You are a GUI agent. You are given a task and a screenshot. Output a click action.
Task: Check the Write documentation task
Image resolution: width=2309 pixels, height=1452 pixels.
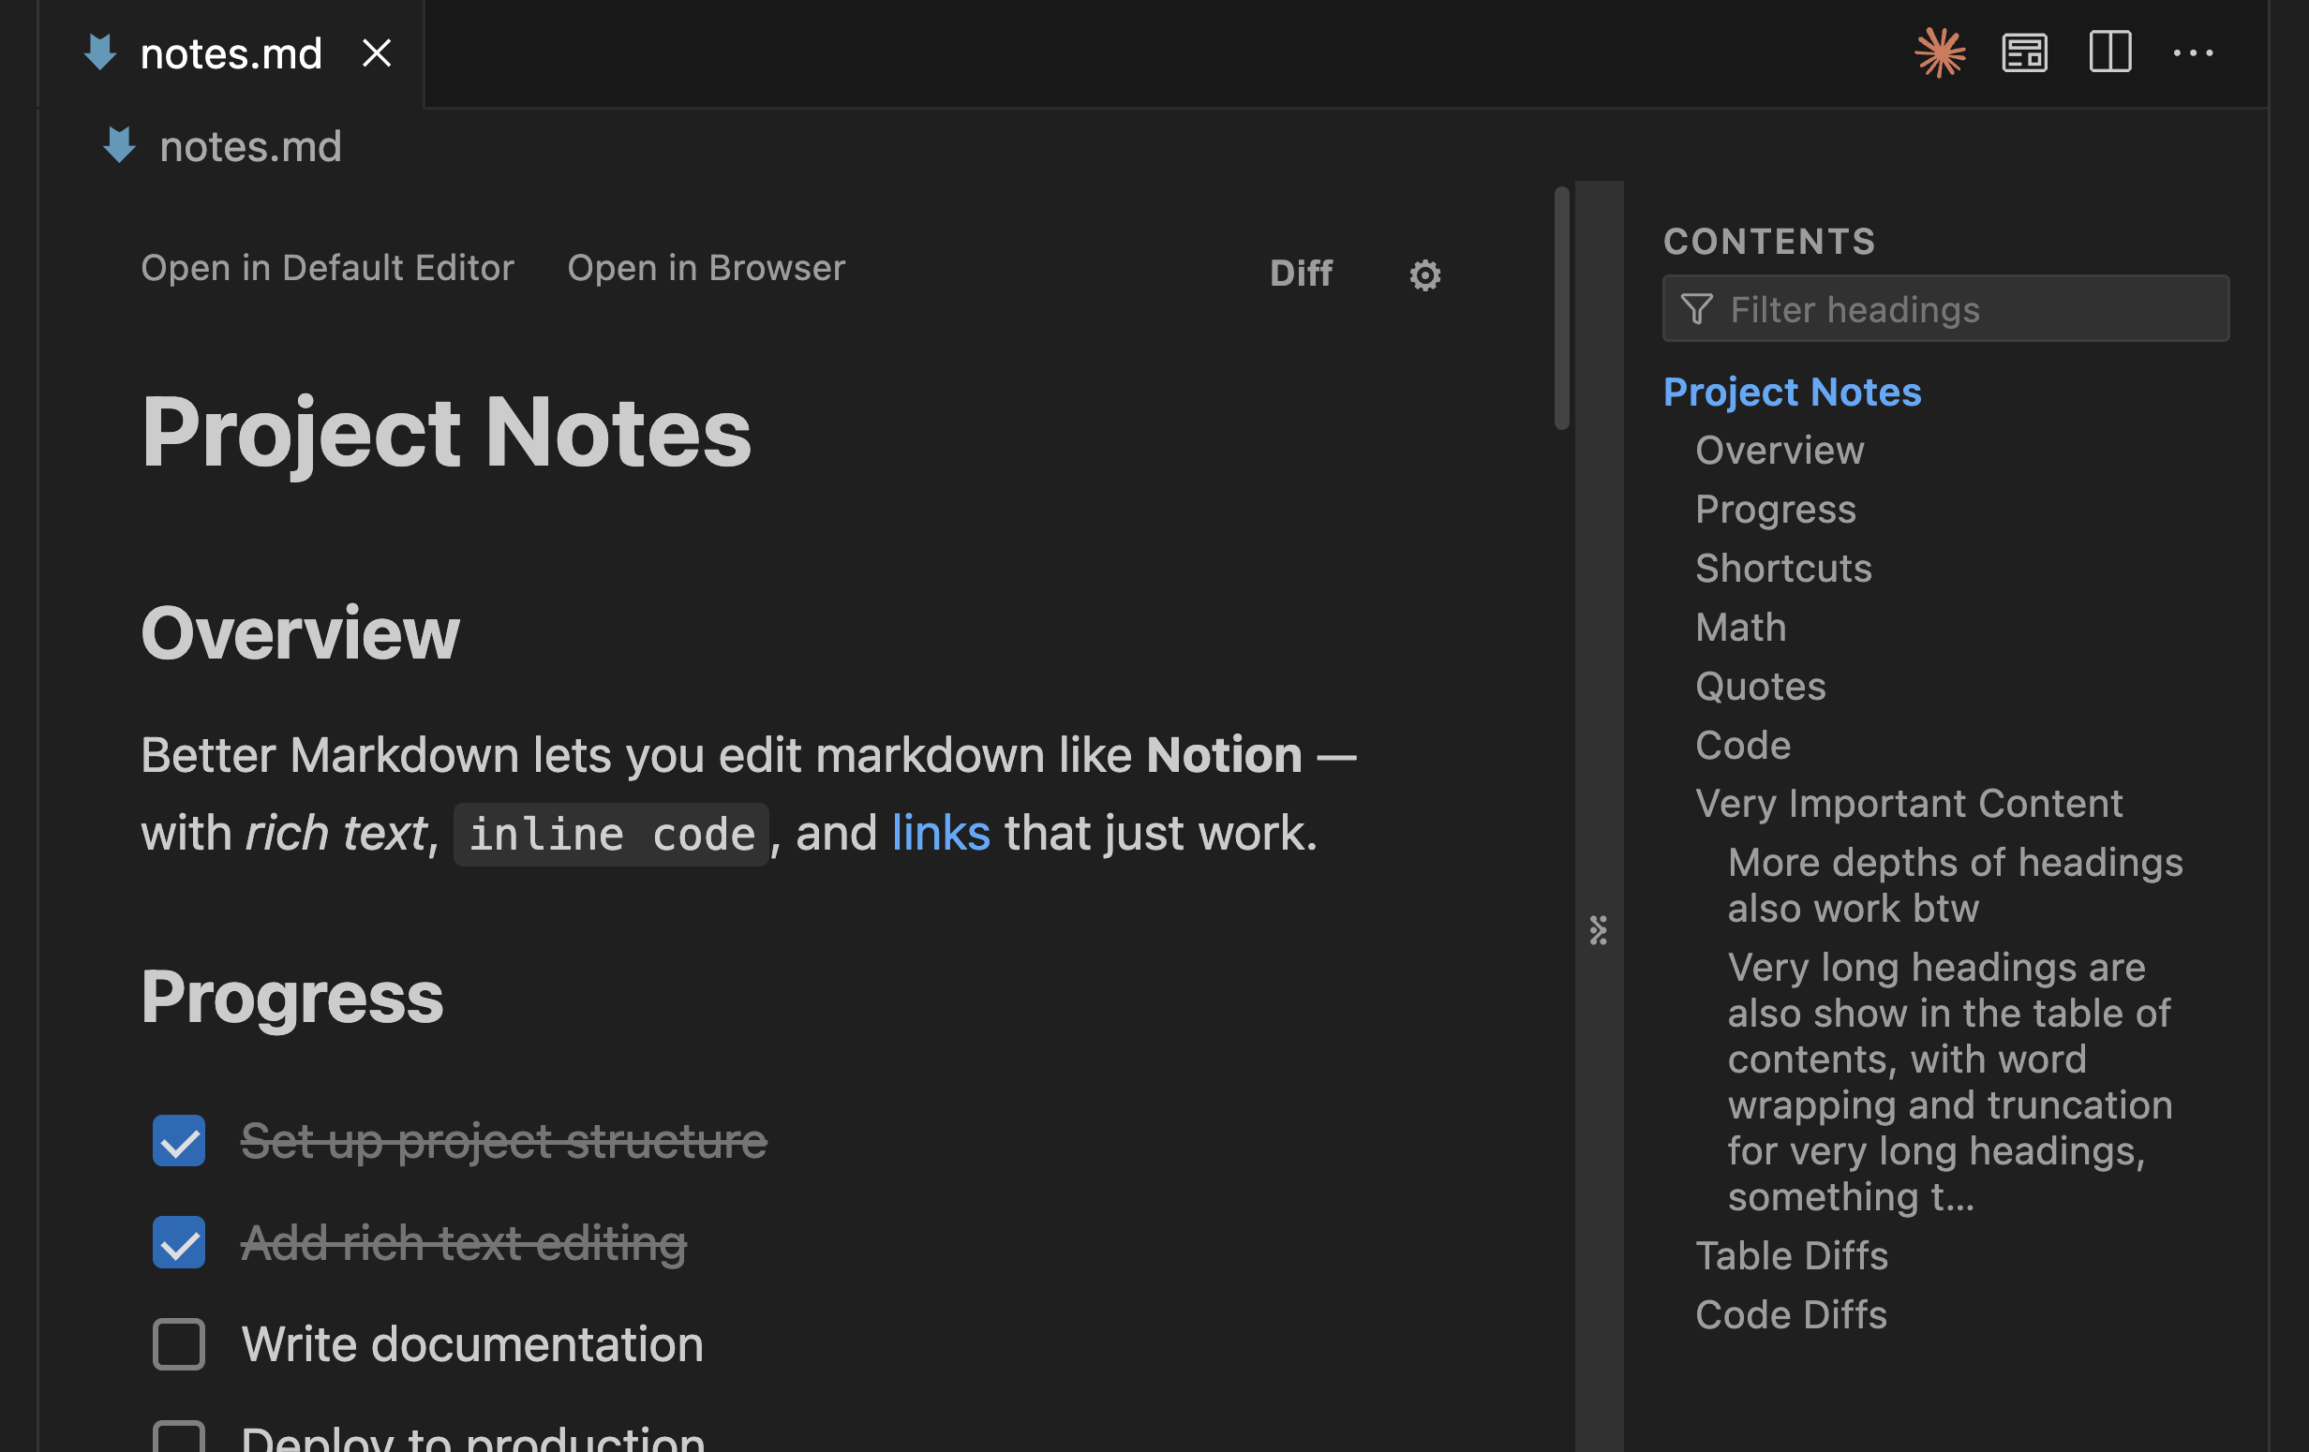178,1343
